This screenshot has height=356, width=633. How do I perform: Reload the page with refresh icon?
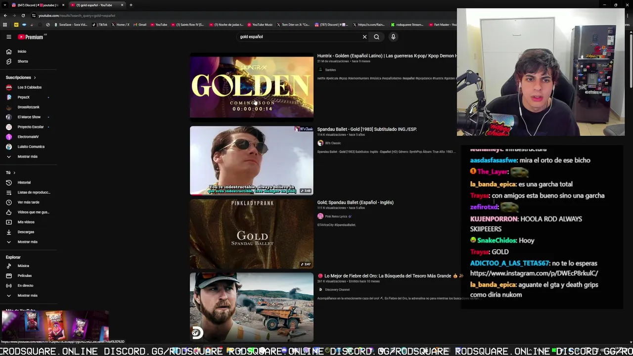(x=23, y=16)
